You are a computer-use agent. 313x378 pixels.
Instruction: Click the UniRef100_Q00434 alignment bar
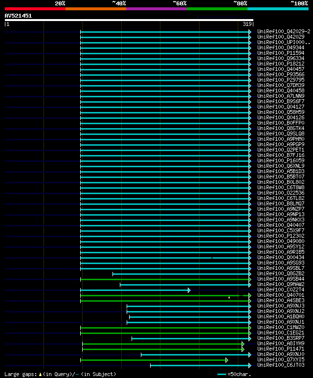click(x=166, y=258)
